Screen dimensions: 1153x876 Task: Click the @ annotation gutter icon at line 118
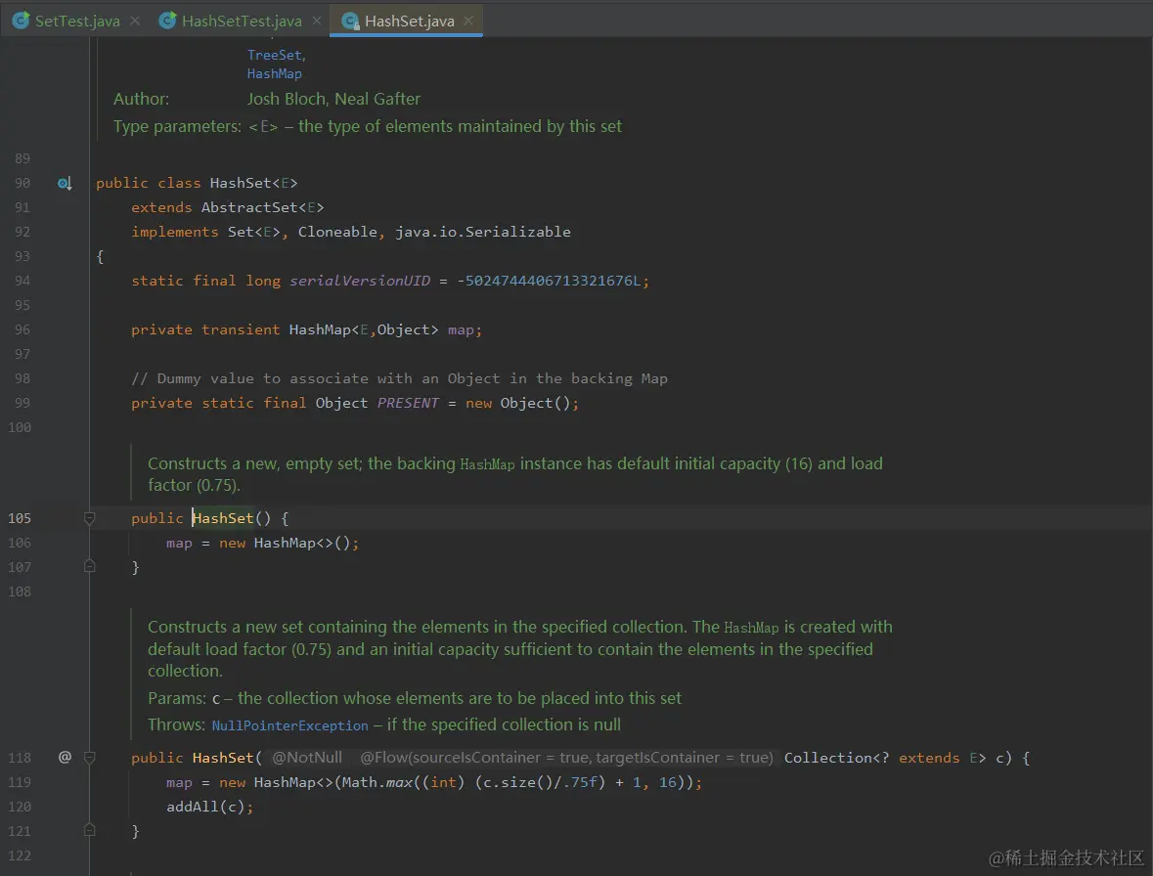(x=65, y=757)
